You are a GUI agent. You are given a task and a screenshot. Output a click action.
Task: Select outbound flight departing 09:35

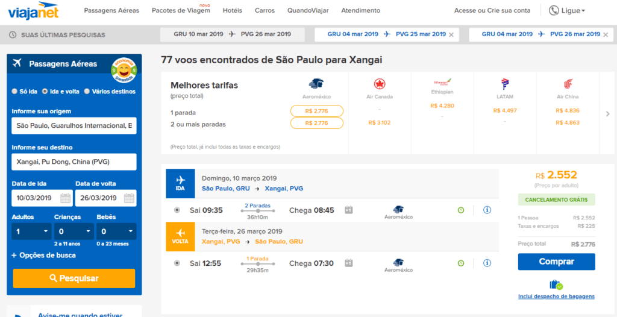point(177,210)
